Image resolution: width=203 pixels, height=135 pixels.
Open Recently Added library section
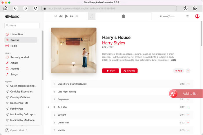click(21, 57)
